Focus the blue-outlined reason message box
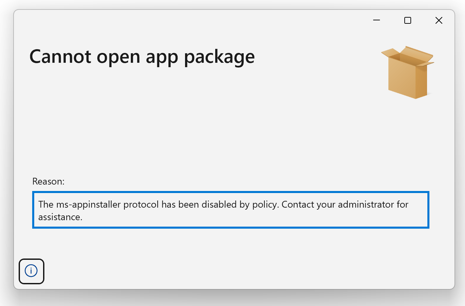This screenshot has width=465, height=306. 231,210
